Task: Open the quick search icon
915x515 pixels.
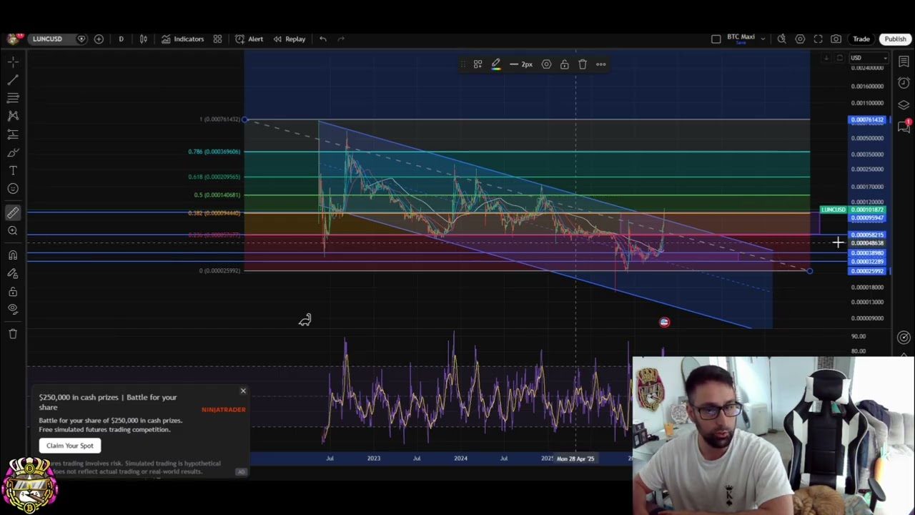Action: (x=781, y=39)
